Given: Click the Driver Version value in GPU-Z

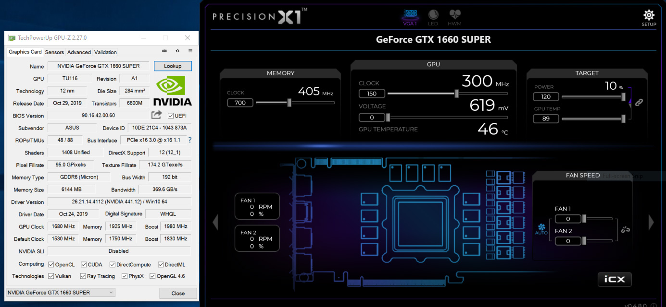Looking at the screenshot, I should pyautogui.click(x=120, y=202).
